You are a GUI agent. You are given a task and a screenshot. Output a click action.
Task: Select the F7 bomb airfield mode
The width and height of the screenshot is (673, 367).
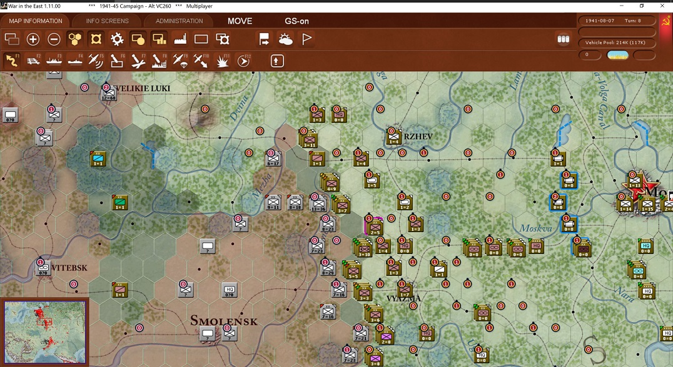pyautogui.click(x=138, y=61)
